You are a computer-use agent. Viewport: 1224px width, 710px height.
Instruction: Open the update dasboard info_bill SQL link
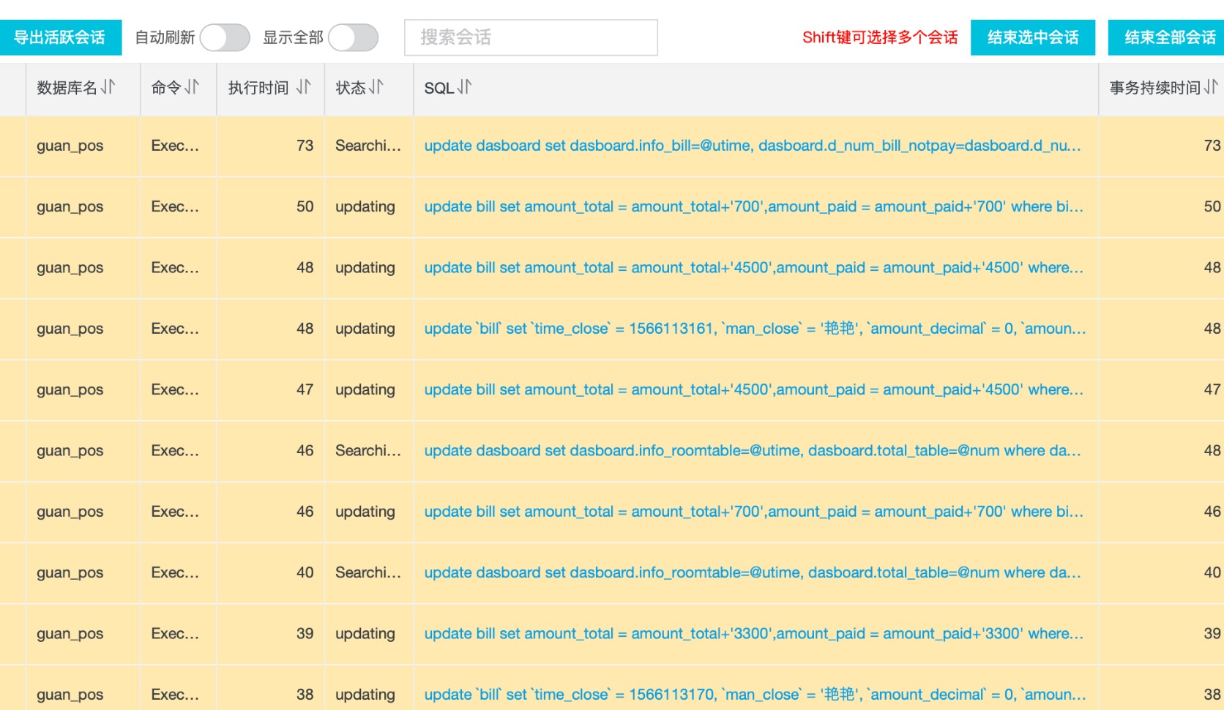tap(752, 146)
